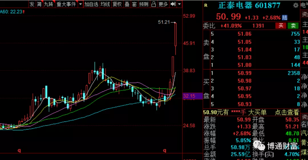The height and width of the screenshot is (160, 308).
Task: Click the green 卖 sell button
Action: 293,26
